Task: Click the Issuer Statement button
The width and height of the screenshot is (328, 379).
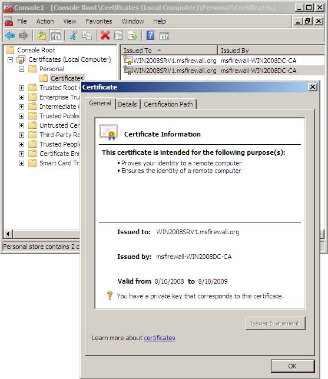Action: 275,323
